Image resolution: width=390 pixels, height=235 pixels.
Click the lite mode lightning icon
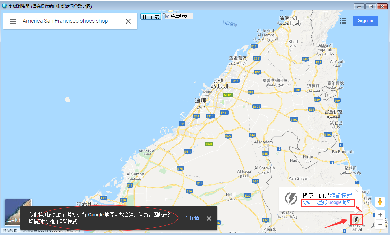(356, 219)
